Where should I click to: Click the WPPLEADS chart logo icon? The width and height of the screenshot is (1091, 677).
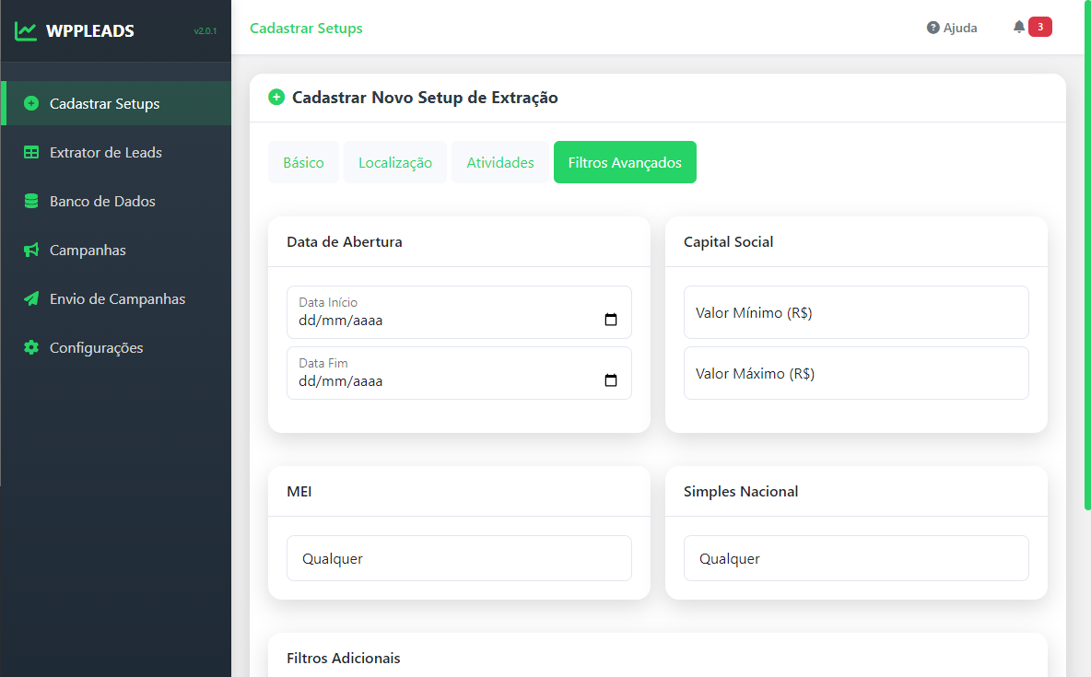(25, 29)
